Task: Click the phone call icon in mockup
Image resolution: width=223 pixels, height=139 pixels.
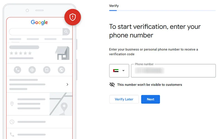Action: [x=17, y=69]
